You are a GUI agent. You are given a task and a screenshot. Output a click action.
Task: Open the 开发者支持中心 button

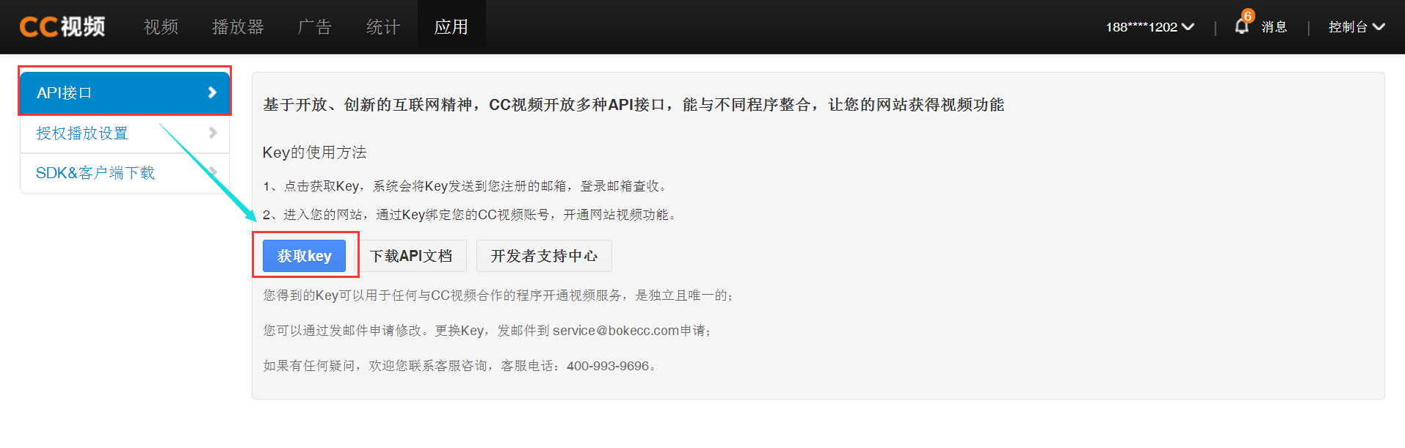click(544, 256)
